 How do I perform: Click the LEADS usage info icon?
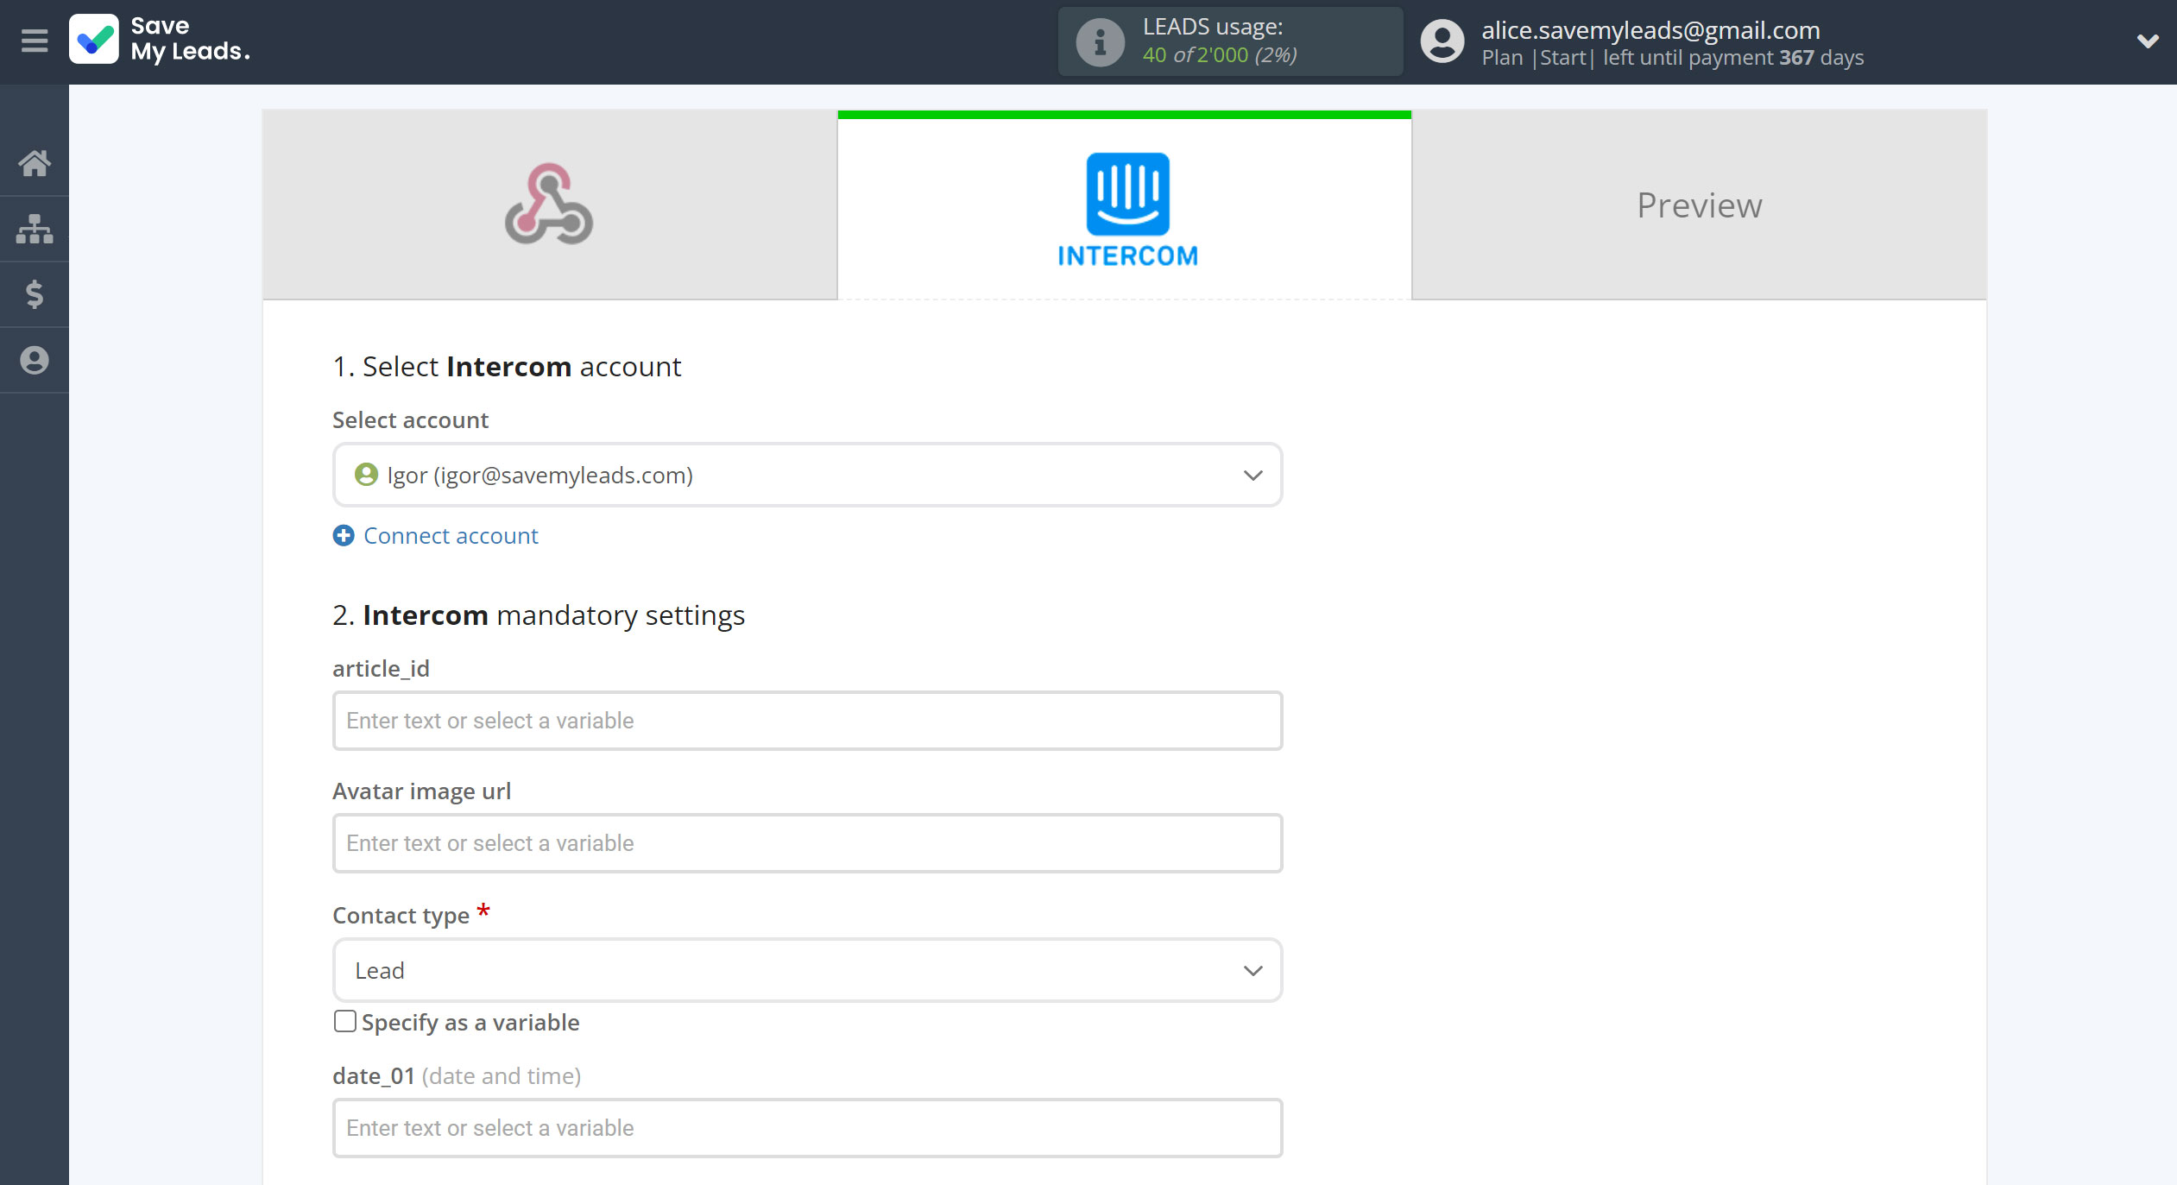point(1099,41)
